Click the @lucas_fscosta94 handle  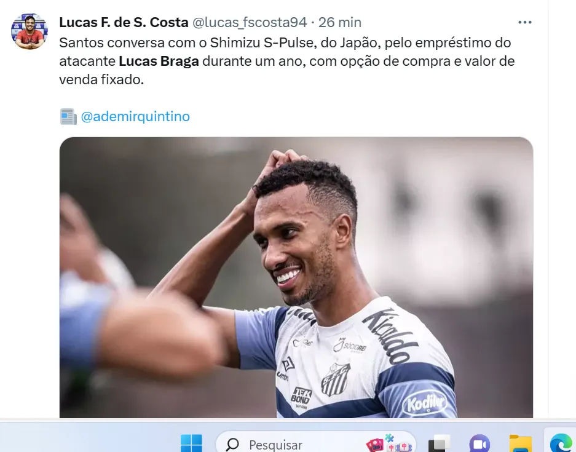tap(250, 22)
